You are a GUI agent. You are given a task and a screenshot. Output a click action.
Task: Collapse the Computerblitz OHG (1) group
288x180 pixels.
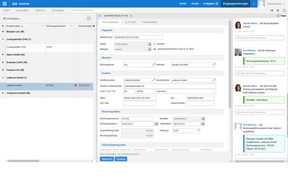pyautogui.click(x=3, y=39)
